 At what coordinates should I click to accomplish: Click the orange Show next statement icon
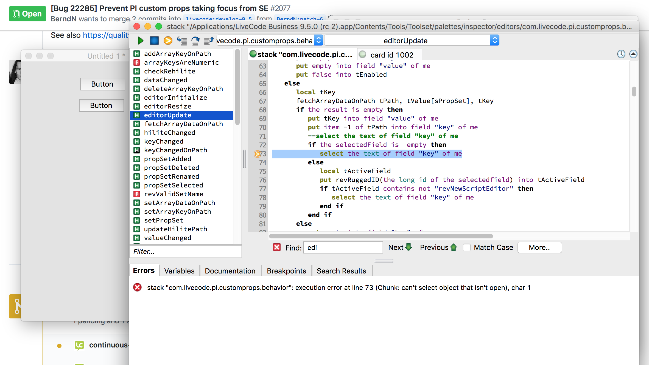click(168, 41)
